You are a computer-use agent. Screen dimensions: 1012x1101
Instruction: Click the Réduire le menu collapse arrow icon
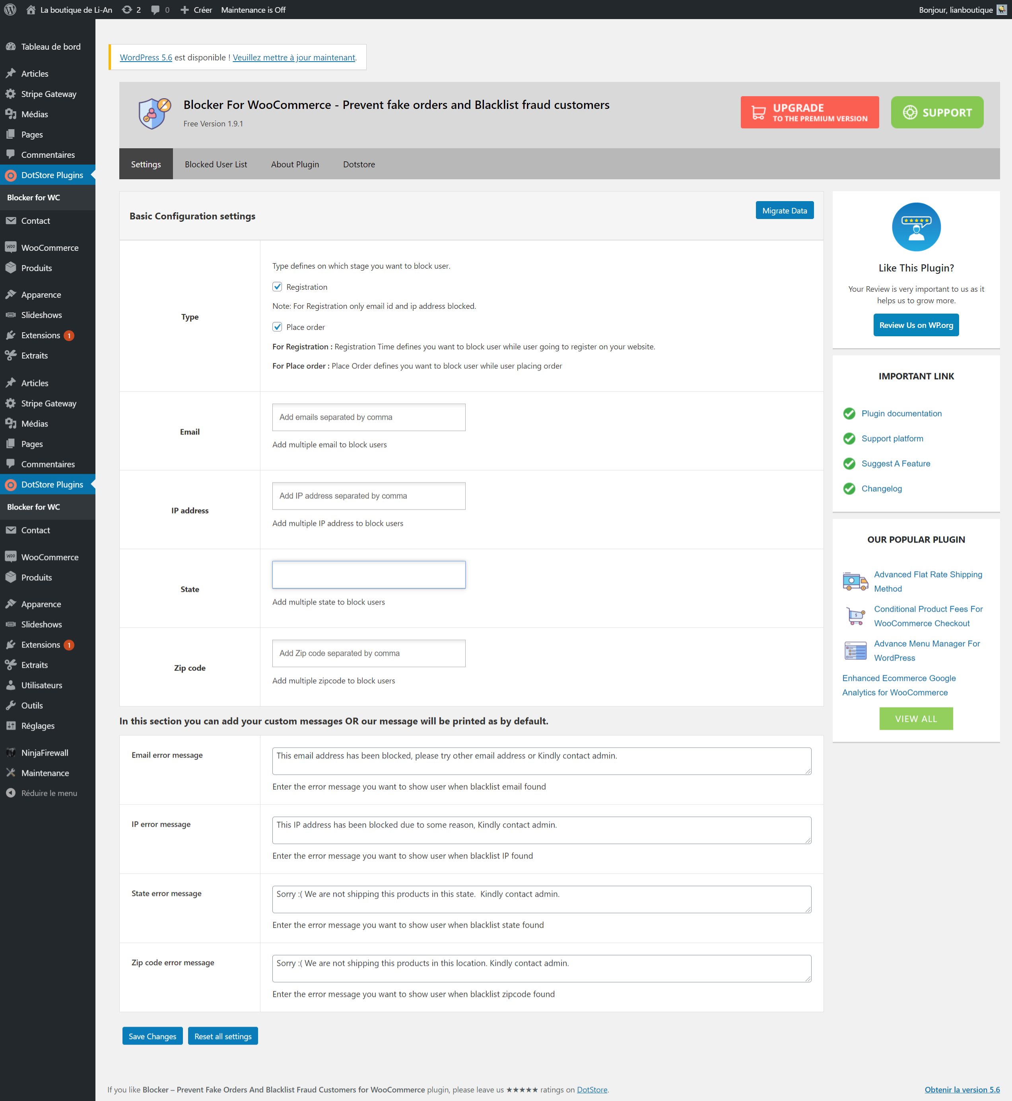pos(11,793)
